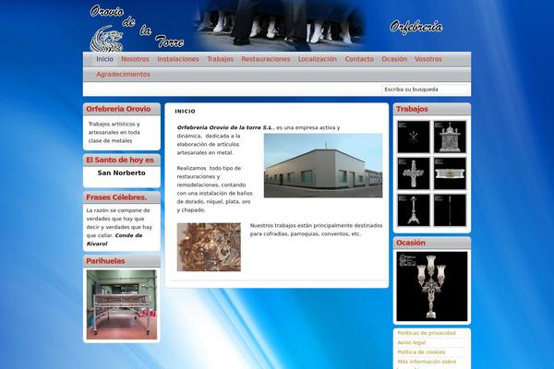Click the 'Frases Célebres.' heading
Viewport: 554px width, 369px height.
pos(116,197)
